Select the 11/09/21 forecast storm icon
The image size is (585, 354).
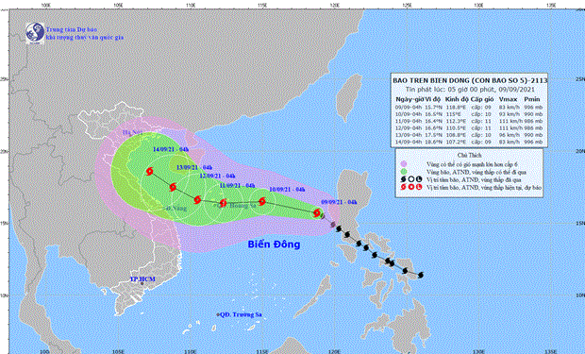(223, 203)
